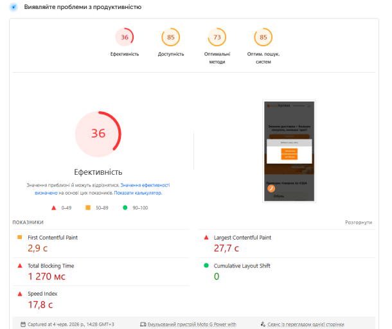Click the Виявляйте проблеми з продуктивністю heading
Viewport: 392px width, 329px height.
tap(82, 7)
